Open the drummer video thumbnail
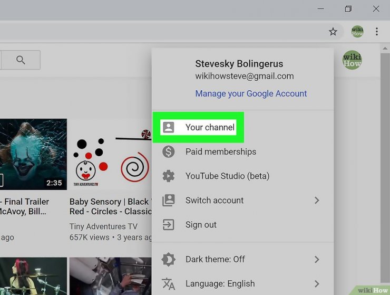 coord(33,276)
